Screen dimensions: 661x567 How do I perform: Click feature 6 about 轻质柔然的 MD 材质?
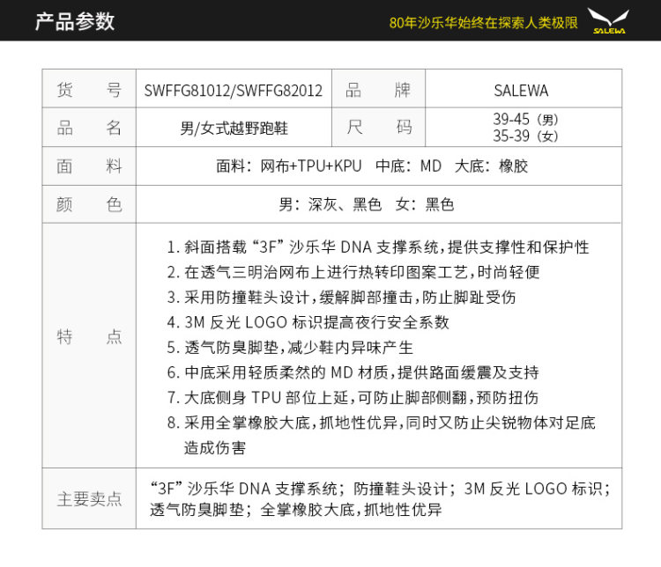click(x=353, y=372)
